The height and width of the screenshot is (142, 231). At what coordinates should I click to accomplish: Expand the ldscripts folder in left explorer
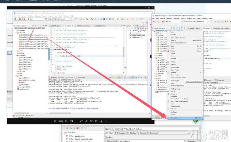(x=16, y=71)
